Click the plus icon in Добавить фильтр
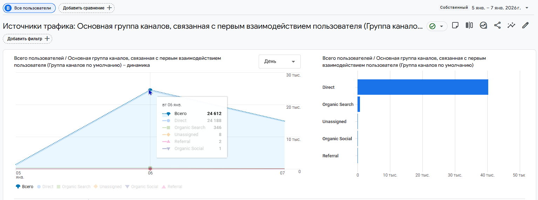 47,38
